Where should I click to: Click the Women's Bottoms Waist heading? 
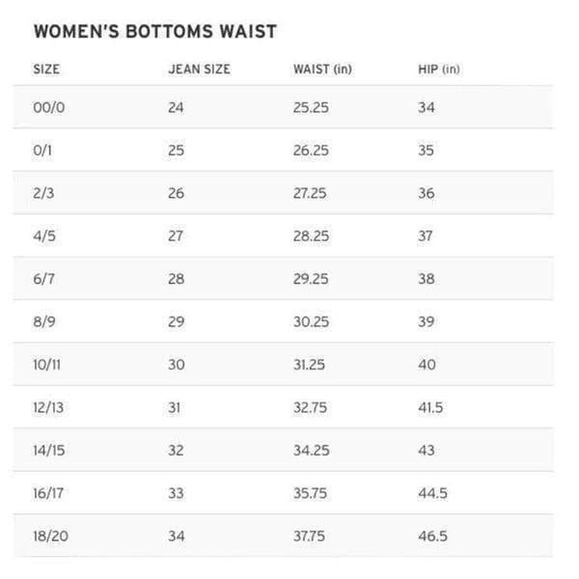click(x=155, y=32)
